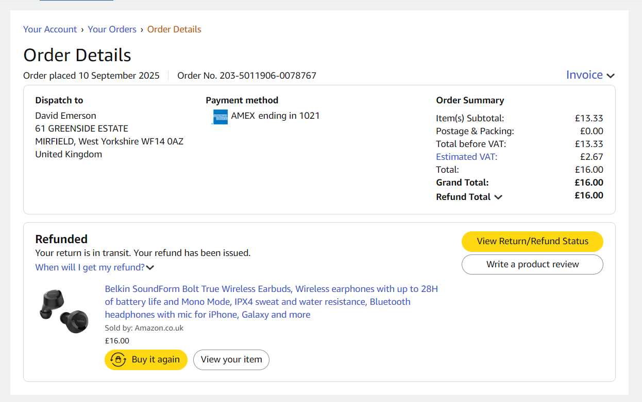Click Write a product review button
This screenshot has height=402, width=642.
click(x=532, y=264)
